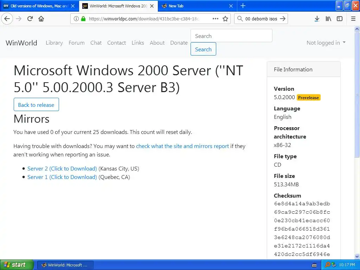Go back with the browser back arrow
The image size is (360, 270).
[x=7, y=19]
